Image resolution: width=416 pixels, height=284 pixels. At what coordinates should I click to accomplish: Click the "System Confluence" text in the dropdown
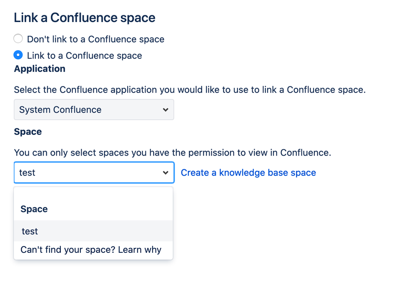pos(60,110)
